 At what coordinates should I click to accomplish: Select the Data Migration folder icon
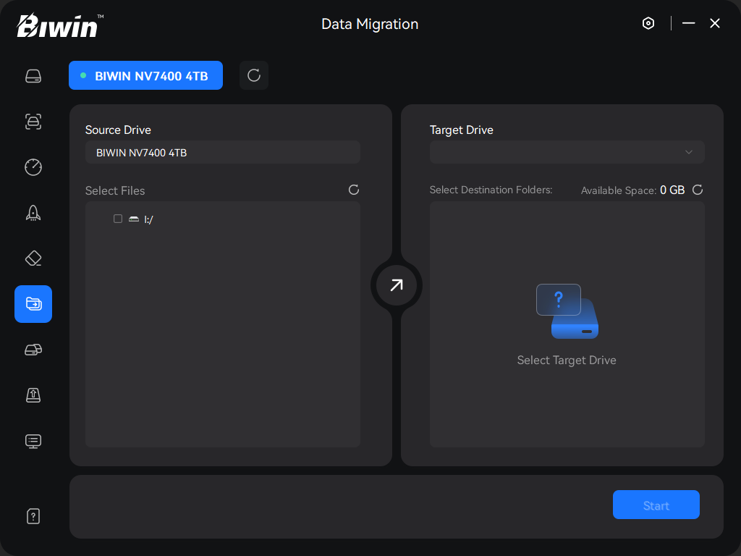pyautogui.click(x=33, y=304)
